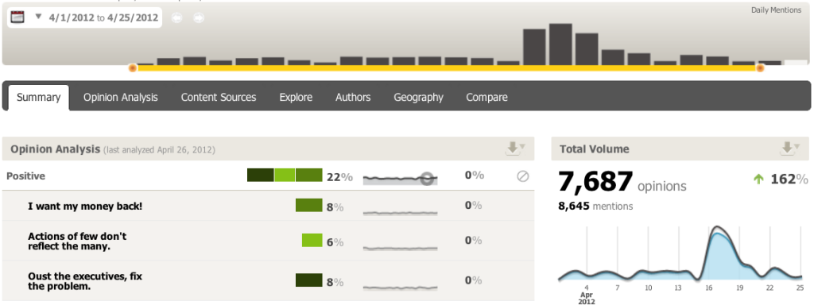Click the Total Volume download icon
814x305 pixels.
(x=790, y=149)
